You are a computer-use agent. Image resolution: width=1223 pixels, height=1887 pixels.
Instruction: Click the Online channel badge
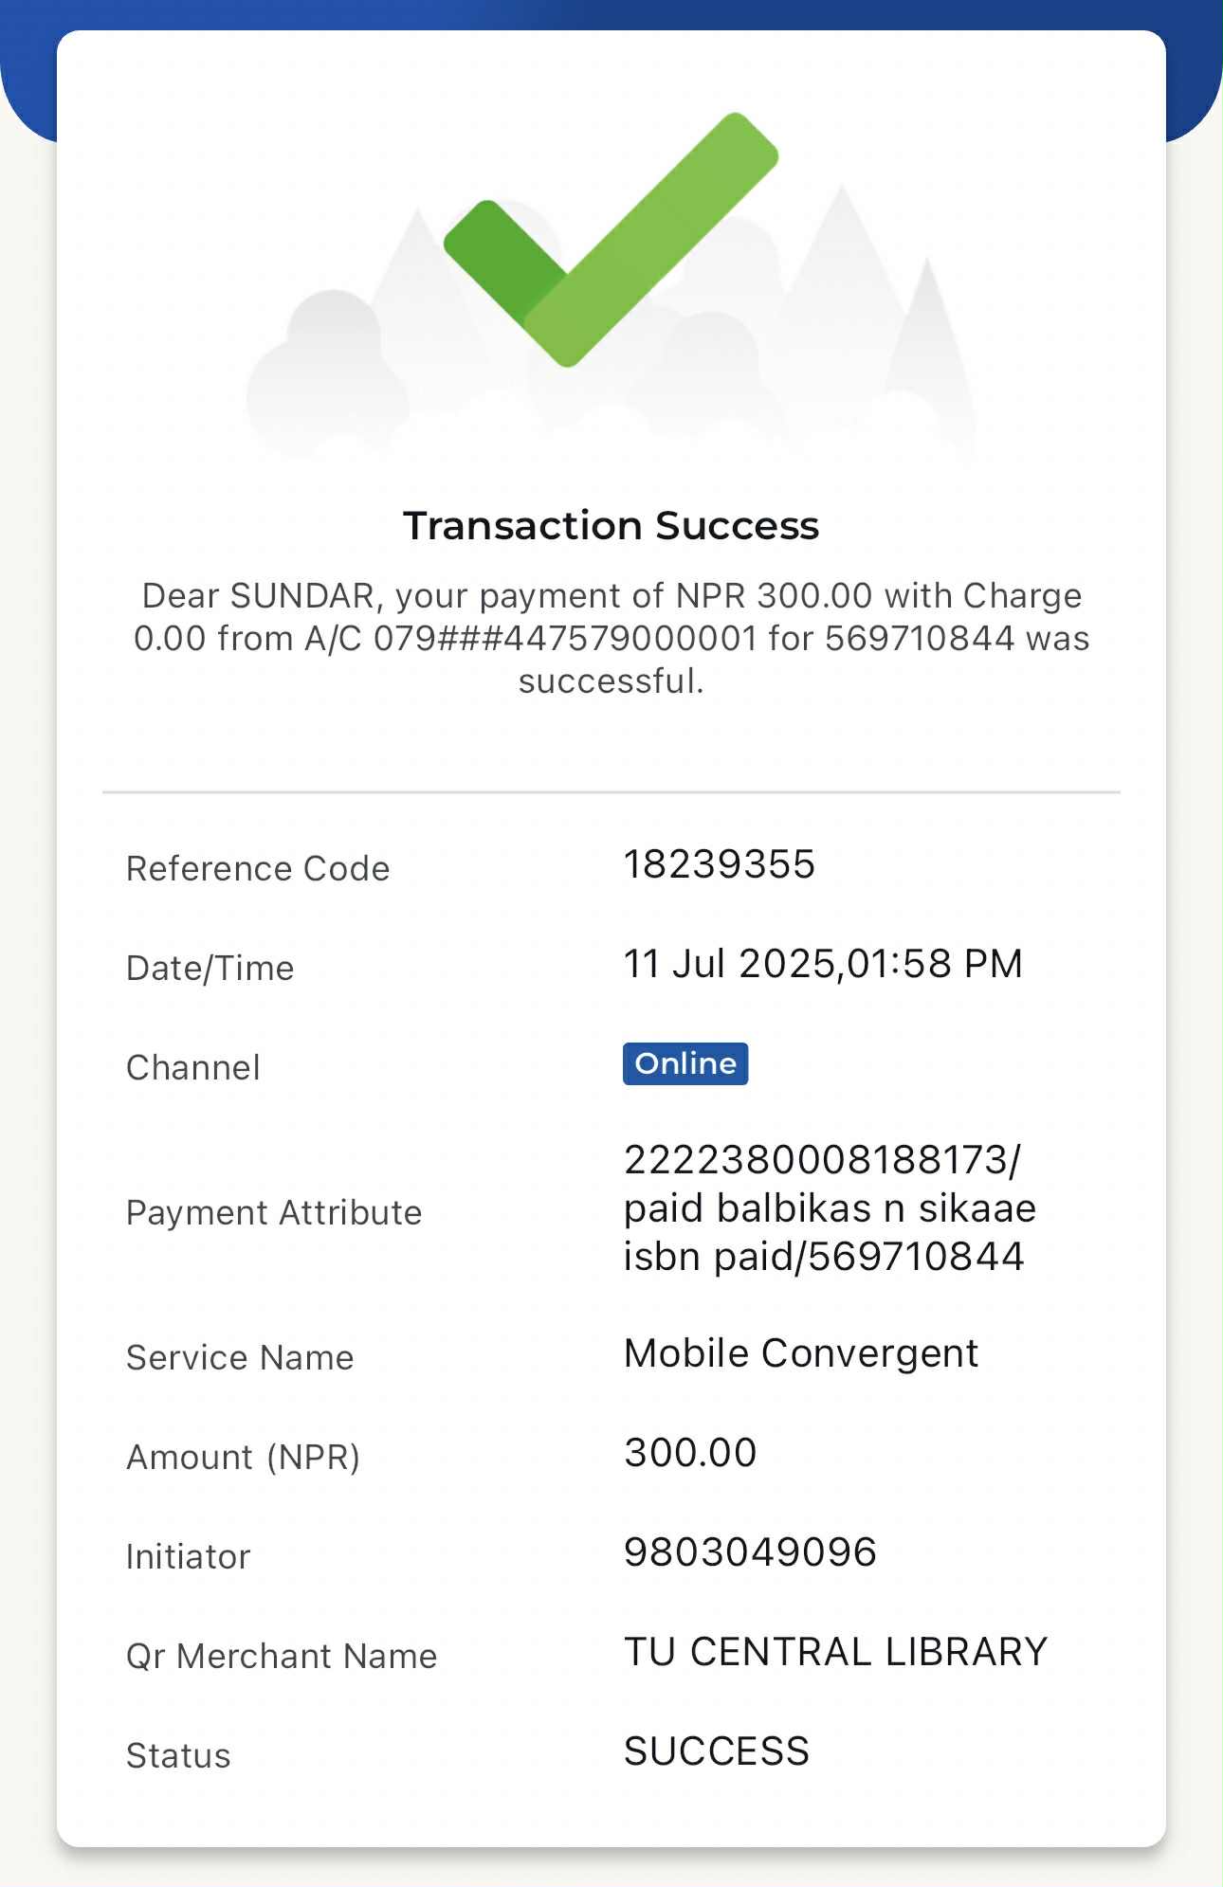[x=685, y=1063]
